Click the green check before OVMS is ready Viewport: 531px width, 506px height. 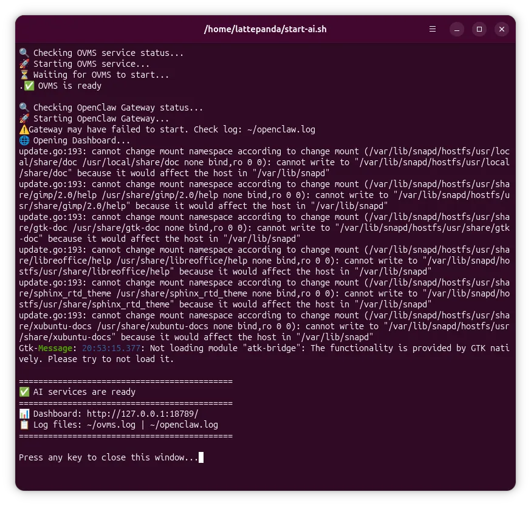coord(29,86)
